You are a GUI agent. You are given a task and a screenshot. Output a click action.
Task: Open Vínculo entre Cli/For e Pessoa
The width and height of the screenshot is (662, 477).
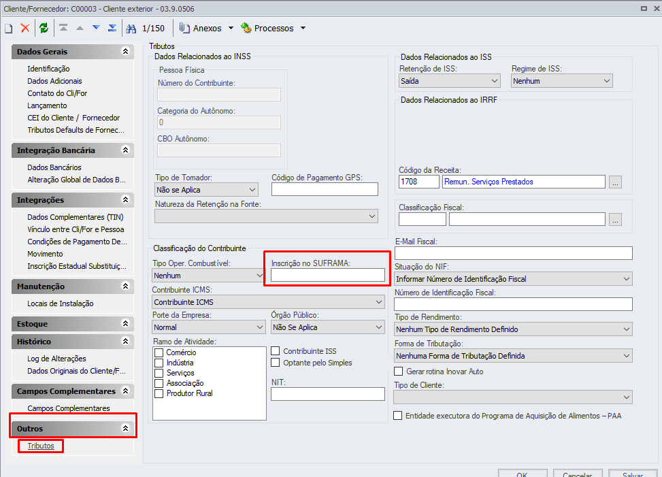click(x=76, y=229)
